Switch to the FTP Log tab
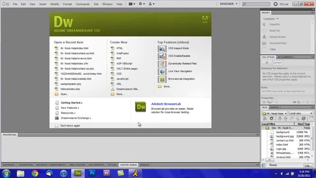316x178 pixels. click(112, 165)
